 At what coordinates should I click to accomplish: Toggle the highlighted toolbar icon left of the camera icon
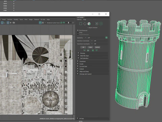[x=8, y=23]
